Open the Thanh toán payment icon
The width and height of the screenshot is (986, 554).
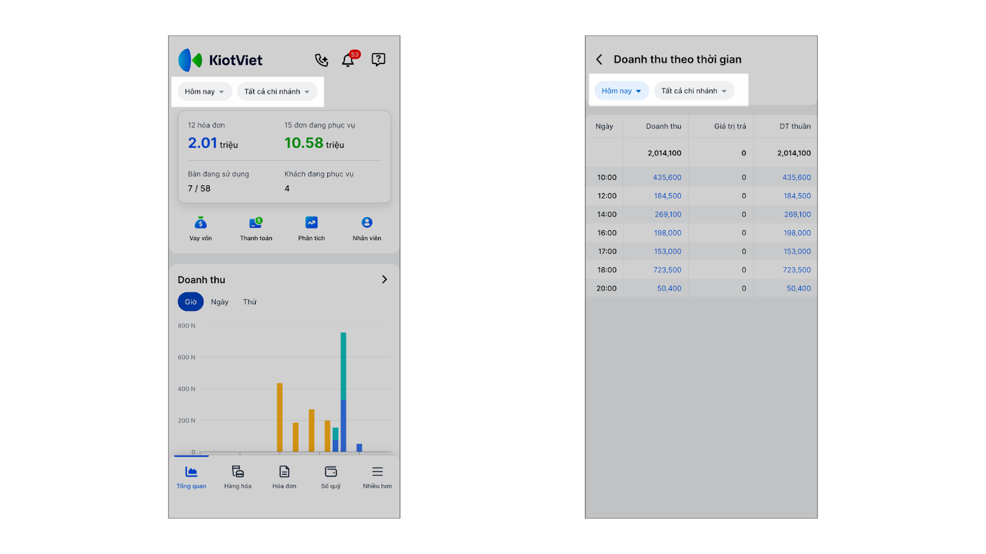tap(256, 229)
